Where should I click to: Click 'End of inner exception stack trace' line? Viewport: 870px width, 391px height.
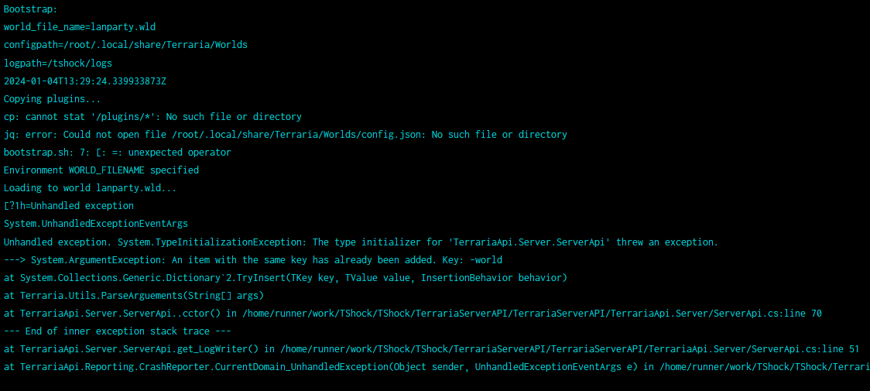pos(117,331)
